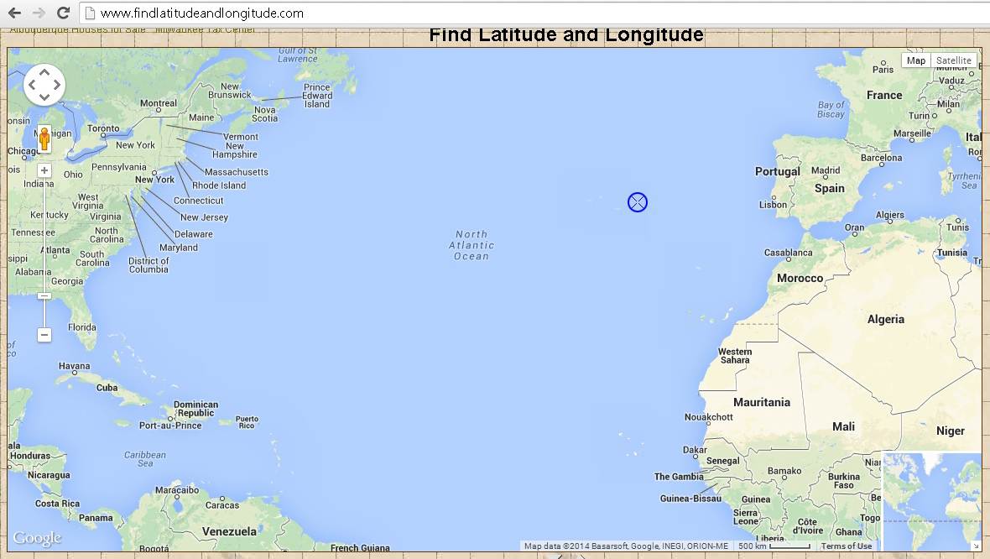Click the Venezuela country label
The width and height of the screenshot is (990, 559).
point(229,532)
